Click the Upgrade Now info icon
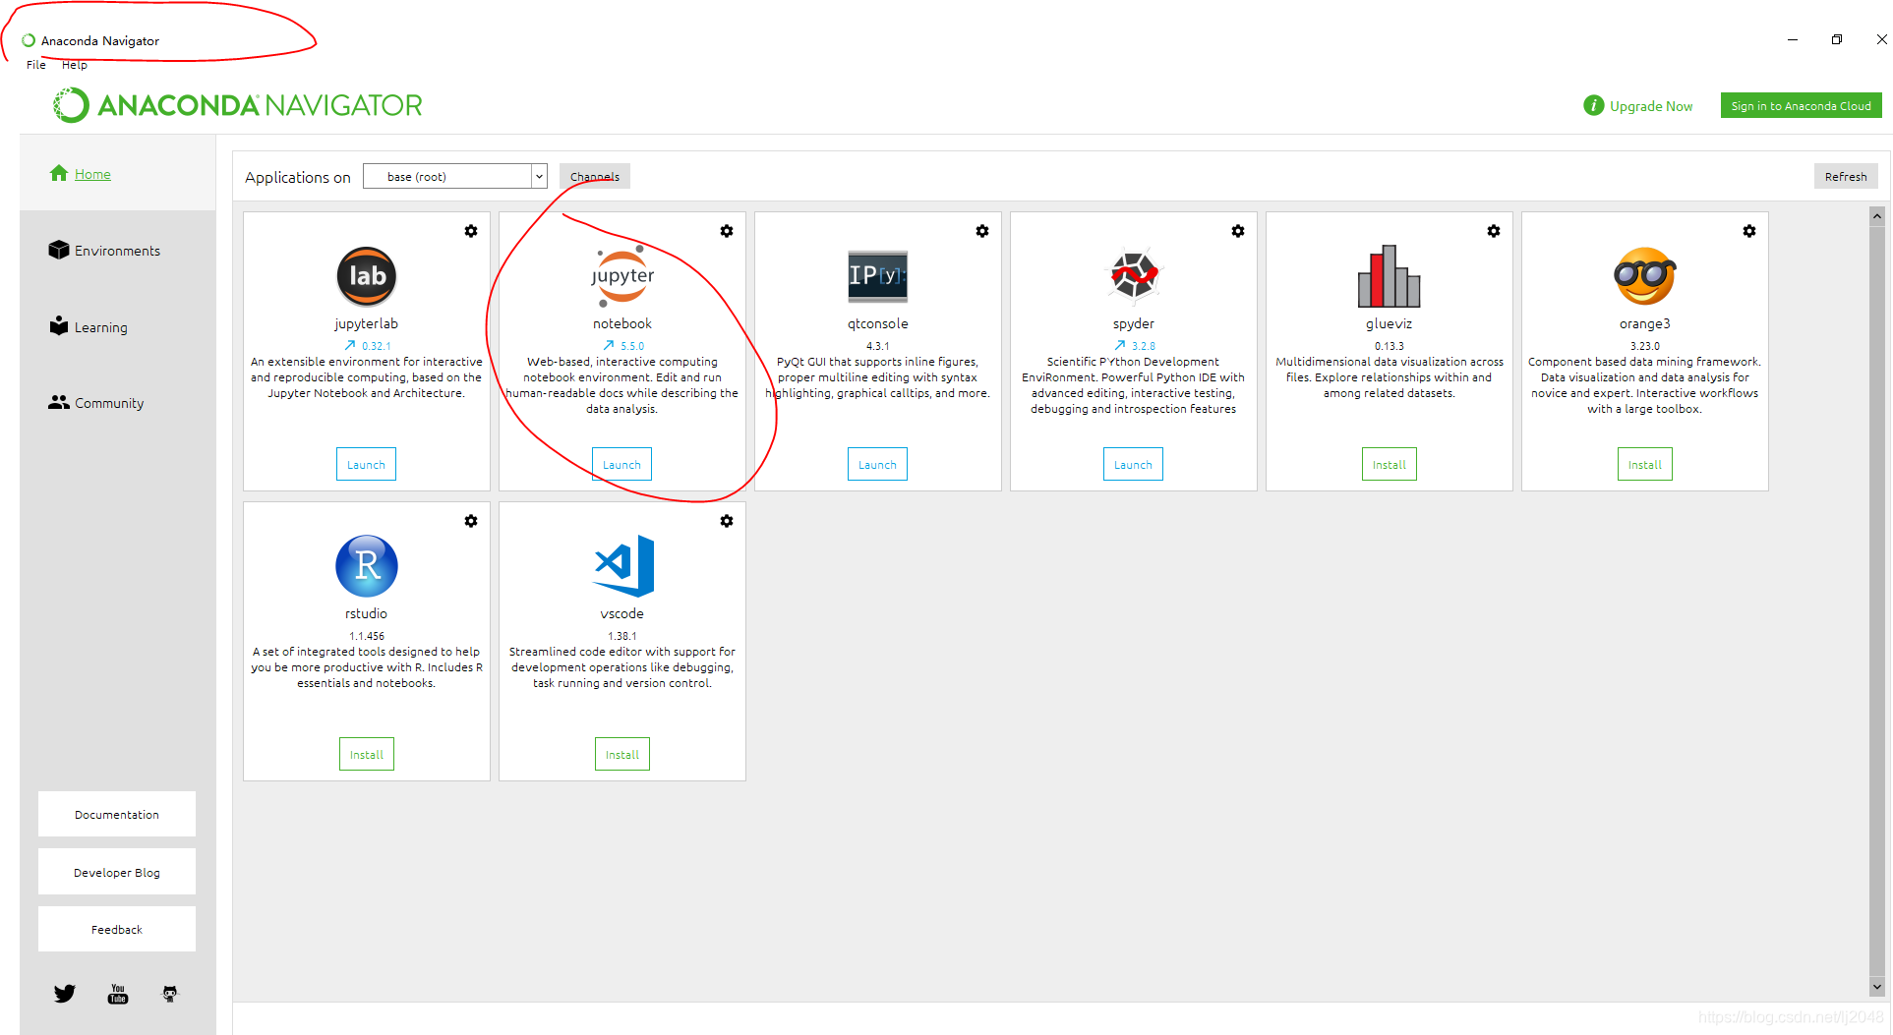The height and width of the screenshot is (1035, 1893). [1594, 105]
